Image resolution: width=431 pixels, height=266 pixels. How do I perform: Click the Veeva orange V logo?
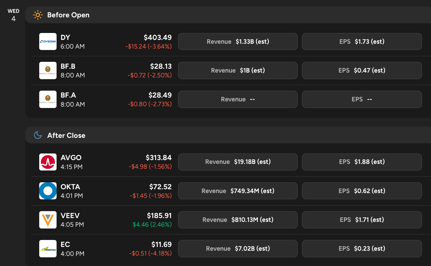coord(48,220)
